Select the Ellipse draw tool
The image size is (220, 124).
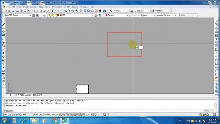pyautogui.click(x=3, y=53)
